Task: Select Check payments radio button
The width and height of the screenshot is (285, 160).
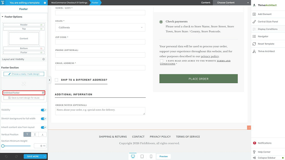Action: pyautogui.click(x=161, y=22)
